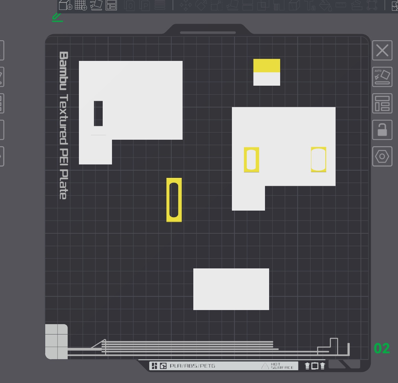Select the white rectangle object near bottom

(231, 289)
